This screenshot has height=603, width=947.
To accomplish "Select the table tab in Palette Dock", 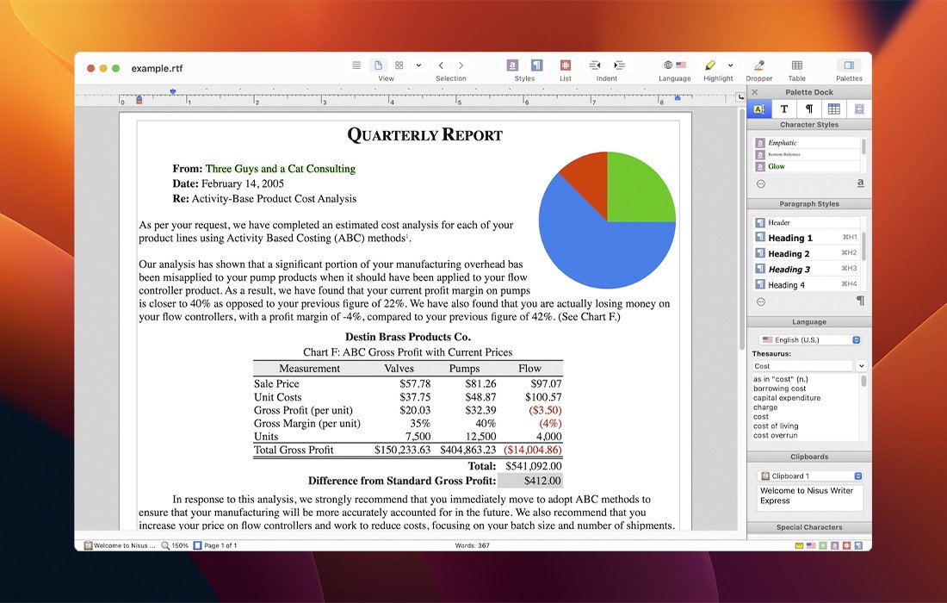I will 833,109.
